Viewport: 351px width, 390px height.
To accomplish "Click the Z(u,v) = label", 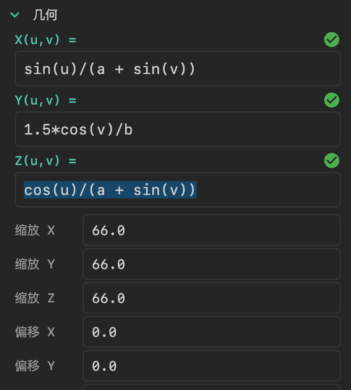I will [45, 161].
